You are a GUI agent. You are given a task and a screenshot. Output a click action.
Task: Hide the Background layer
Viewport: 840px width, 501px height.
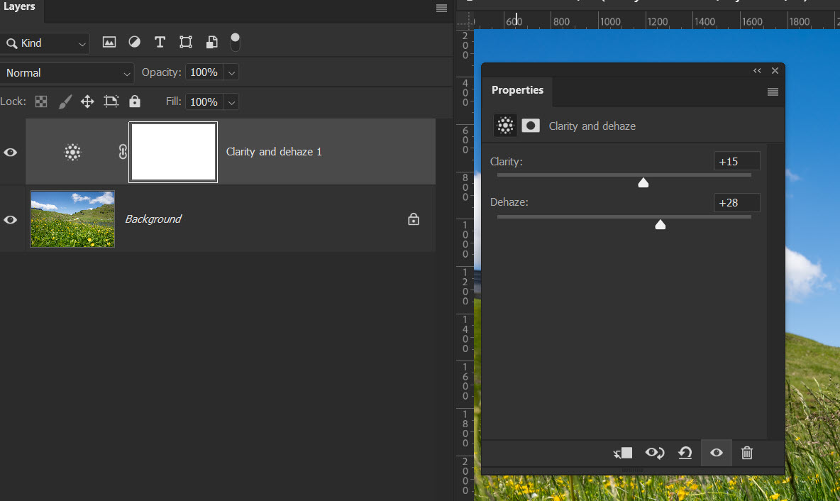(11, 219)
